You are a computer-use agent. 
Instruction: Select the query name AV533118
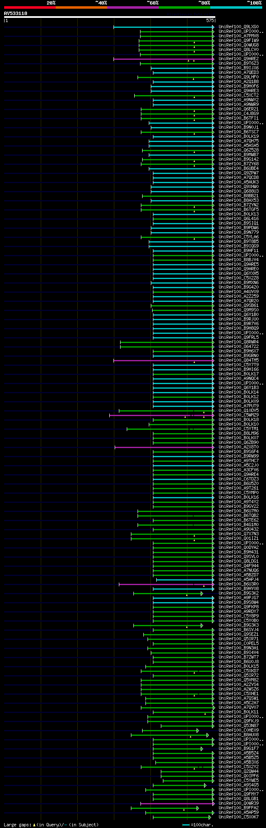16,13
